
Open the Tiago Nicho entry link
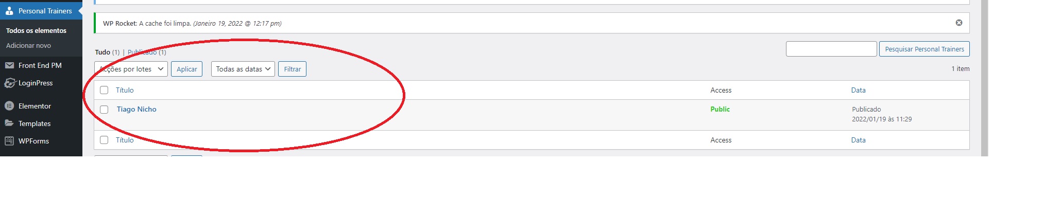(x=136, y=109)
